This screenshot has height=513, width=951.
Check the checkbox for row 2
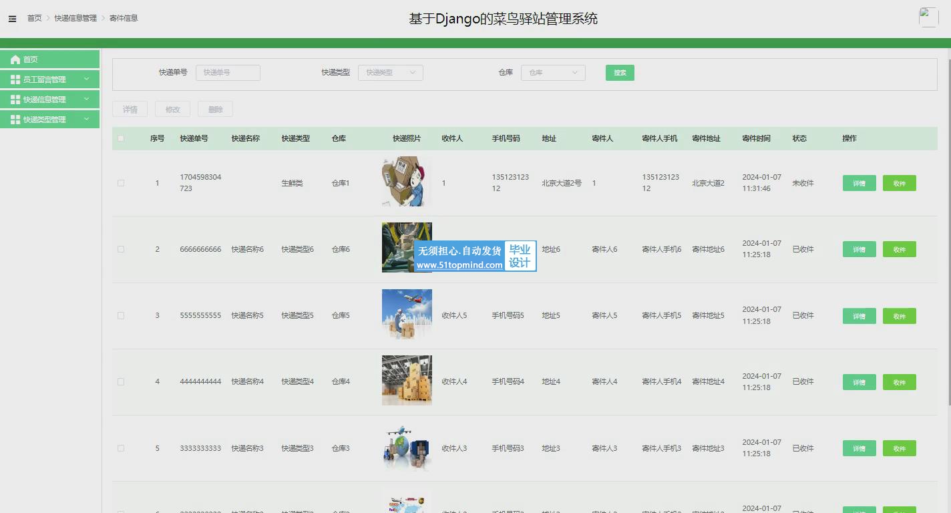tap(121, 249)
